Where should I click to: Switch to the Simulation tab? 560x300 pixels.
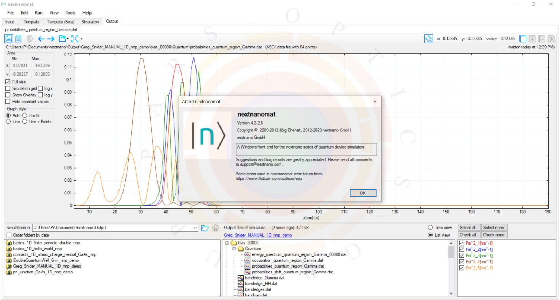click(90, 21)
